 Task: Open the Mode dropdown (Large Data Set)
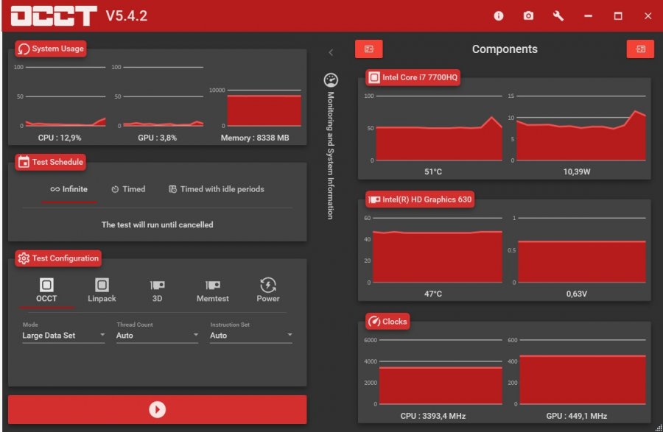pos(63,336)
